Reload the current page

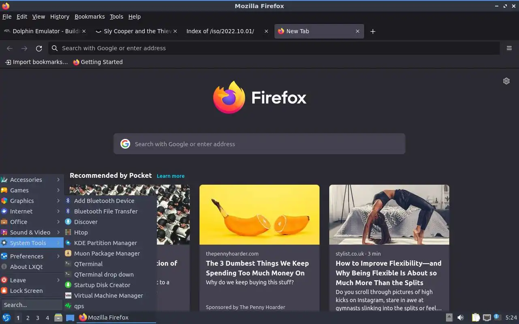tap(39, 48)
